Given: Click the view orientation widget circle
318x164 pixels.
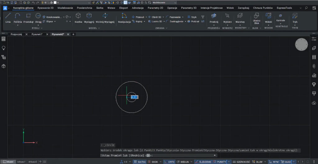Looking at the screenshot, I should click(301, 44).
